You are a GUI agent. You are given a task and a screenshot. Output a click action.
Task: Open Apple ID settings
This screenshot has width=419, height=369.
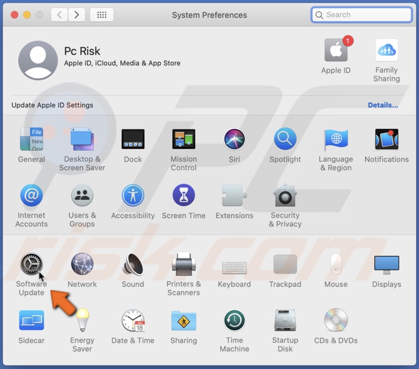[336, 50]
